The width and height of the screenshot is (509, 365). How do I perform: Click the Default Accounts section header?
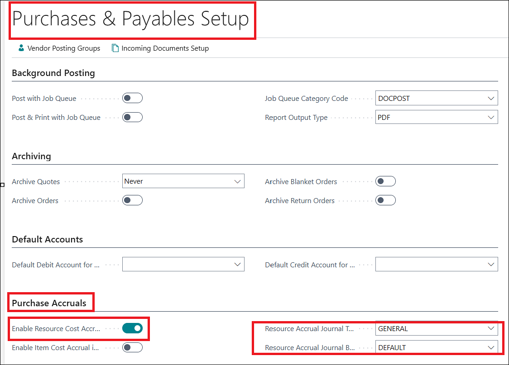point(48,239)
